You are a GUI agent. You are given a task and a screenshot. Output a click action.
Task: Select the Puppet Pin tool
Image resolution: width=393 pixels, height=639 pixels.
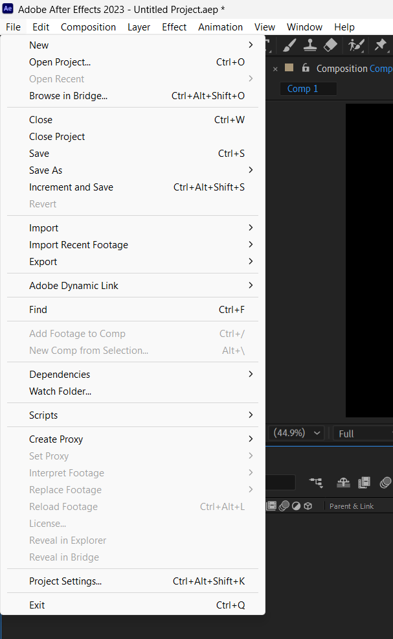pyautogui.click(x=381, y=45)
